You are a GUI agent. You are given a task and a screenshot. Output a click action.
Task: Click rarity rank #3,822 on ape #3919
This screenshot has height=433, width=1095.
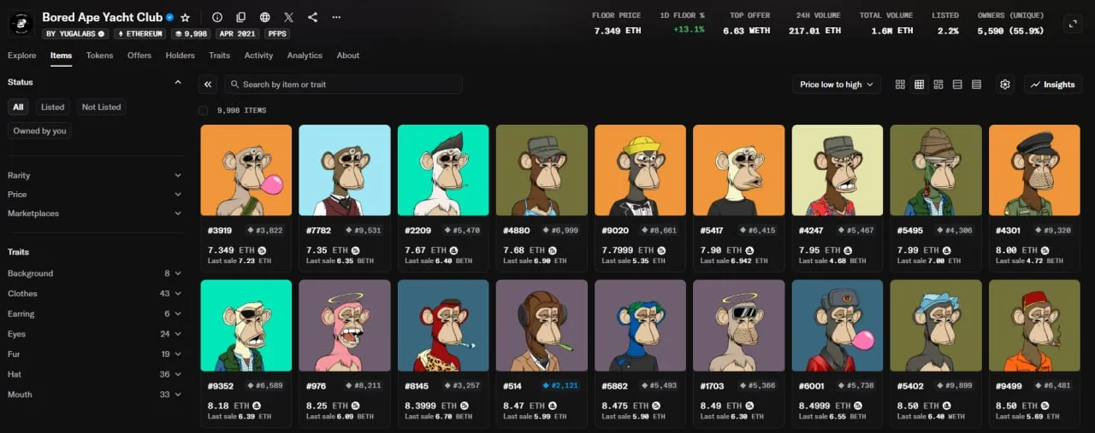click(265, 230)
